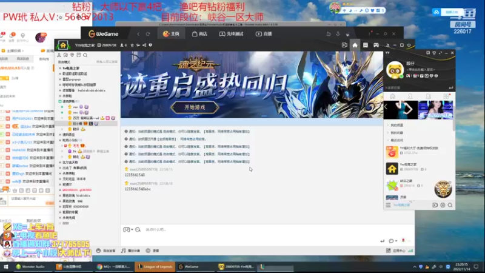Click video icon in YY channel top bar
The image size is (485, 273).
344,45
